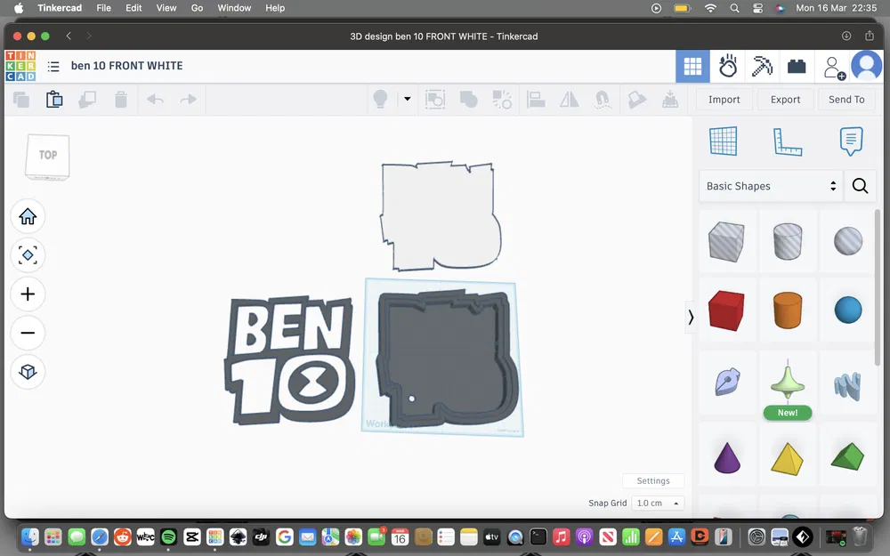Click the Show All lightbulb toggle

coord(379,99)
